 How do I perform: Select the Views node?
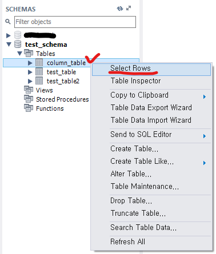[x=44, y=90]
